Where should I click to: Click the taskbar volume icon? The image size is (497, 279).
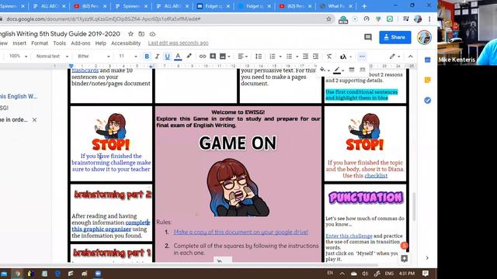click(365, 274)
